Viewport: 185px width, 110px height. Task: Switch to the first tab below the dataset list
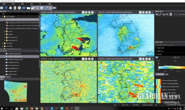(2, 77)
